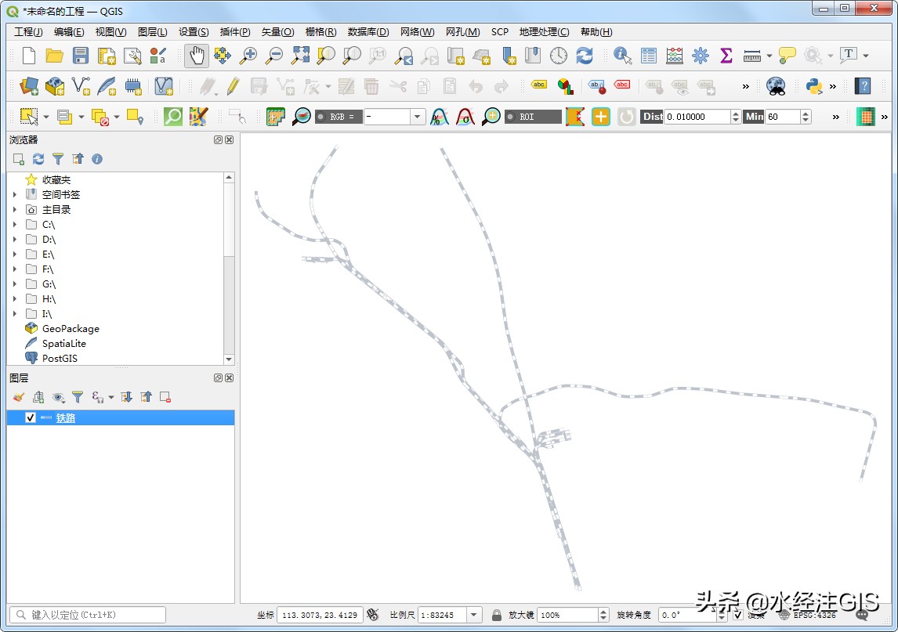Image resolution: width=898 pixels, height=632 pixels.
Task: Activate the Zoom In tool
Action: point(249,56)
